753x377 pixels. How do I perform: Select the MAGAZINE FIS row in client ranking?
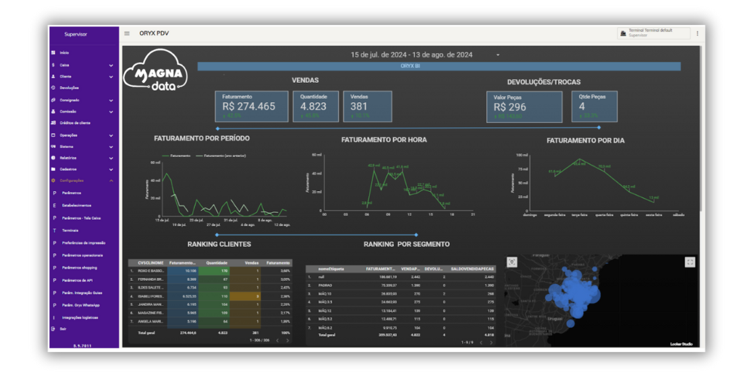click(210, 313)
